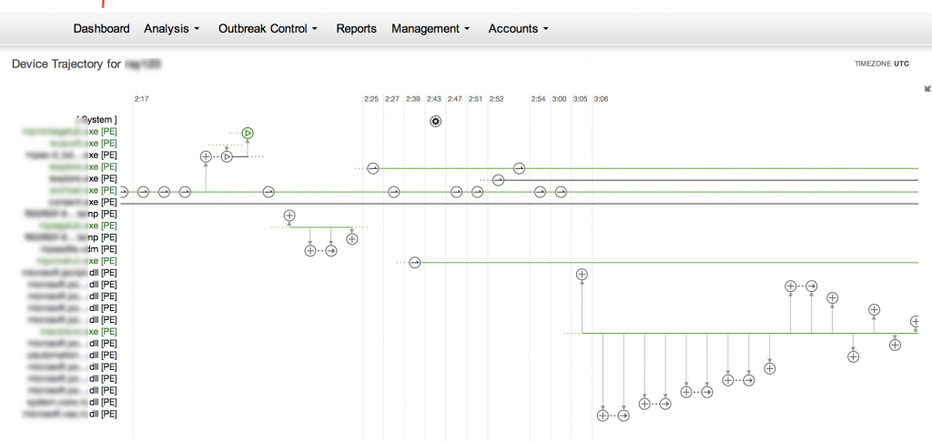Open the Management dropdown menu
Screen dimensions: 932x441
[431, 29]
